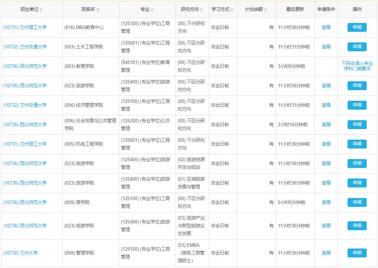The width and height of the screenshot is (378, 268).
Task: Click 申请 for the 土木工程学院 row
Action: point(357,47)
